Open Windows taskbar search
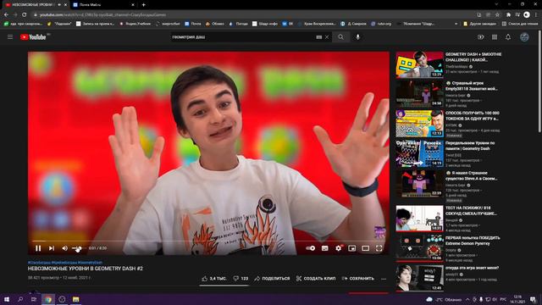Viewport: 542px width, 305px height. (x=20, y=299)
